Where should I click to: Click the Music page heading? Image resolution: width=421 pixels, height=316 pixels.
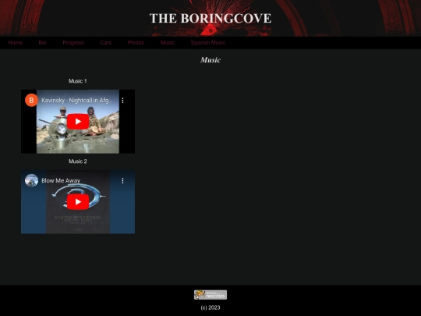click(x=210, y=60)
